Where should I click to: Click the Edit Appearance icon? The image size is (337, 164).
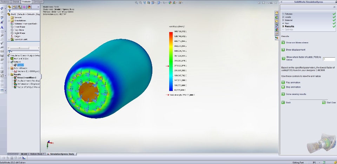click(x=170, y=2)
